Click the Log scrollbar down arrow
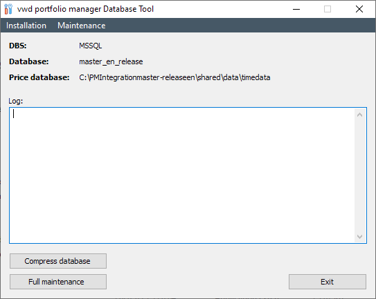This screenshot has width=376, height=299. click(359, 237)
